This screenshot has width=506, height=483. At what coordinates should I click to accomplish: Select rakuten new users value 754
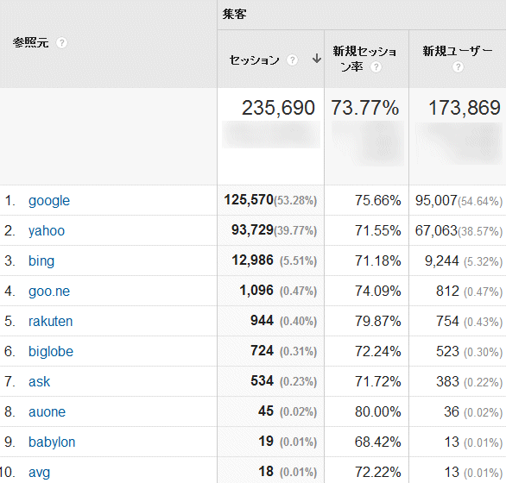[x=447, y=321]
